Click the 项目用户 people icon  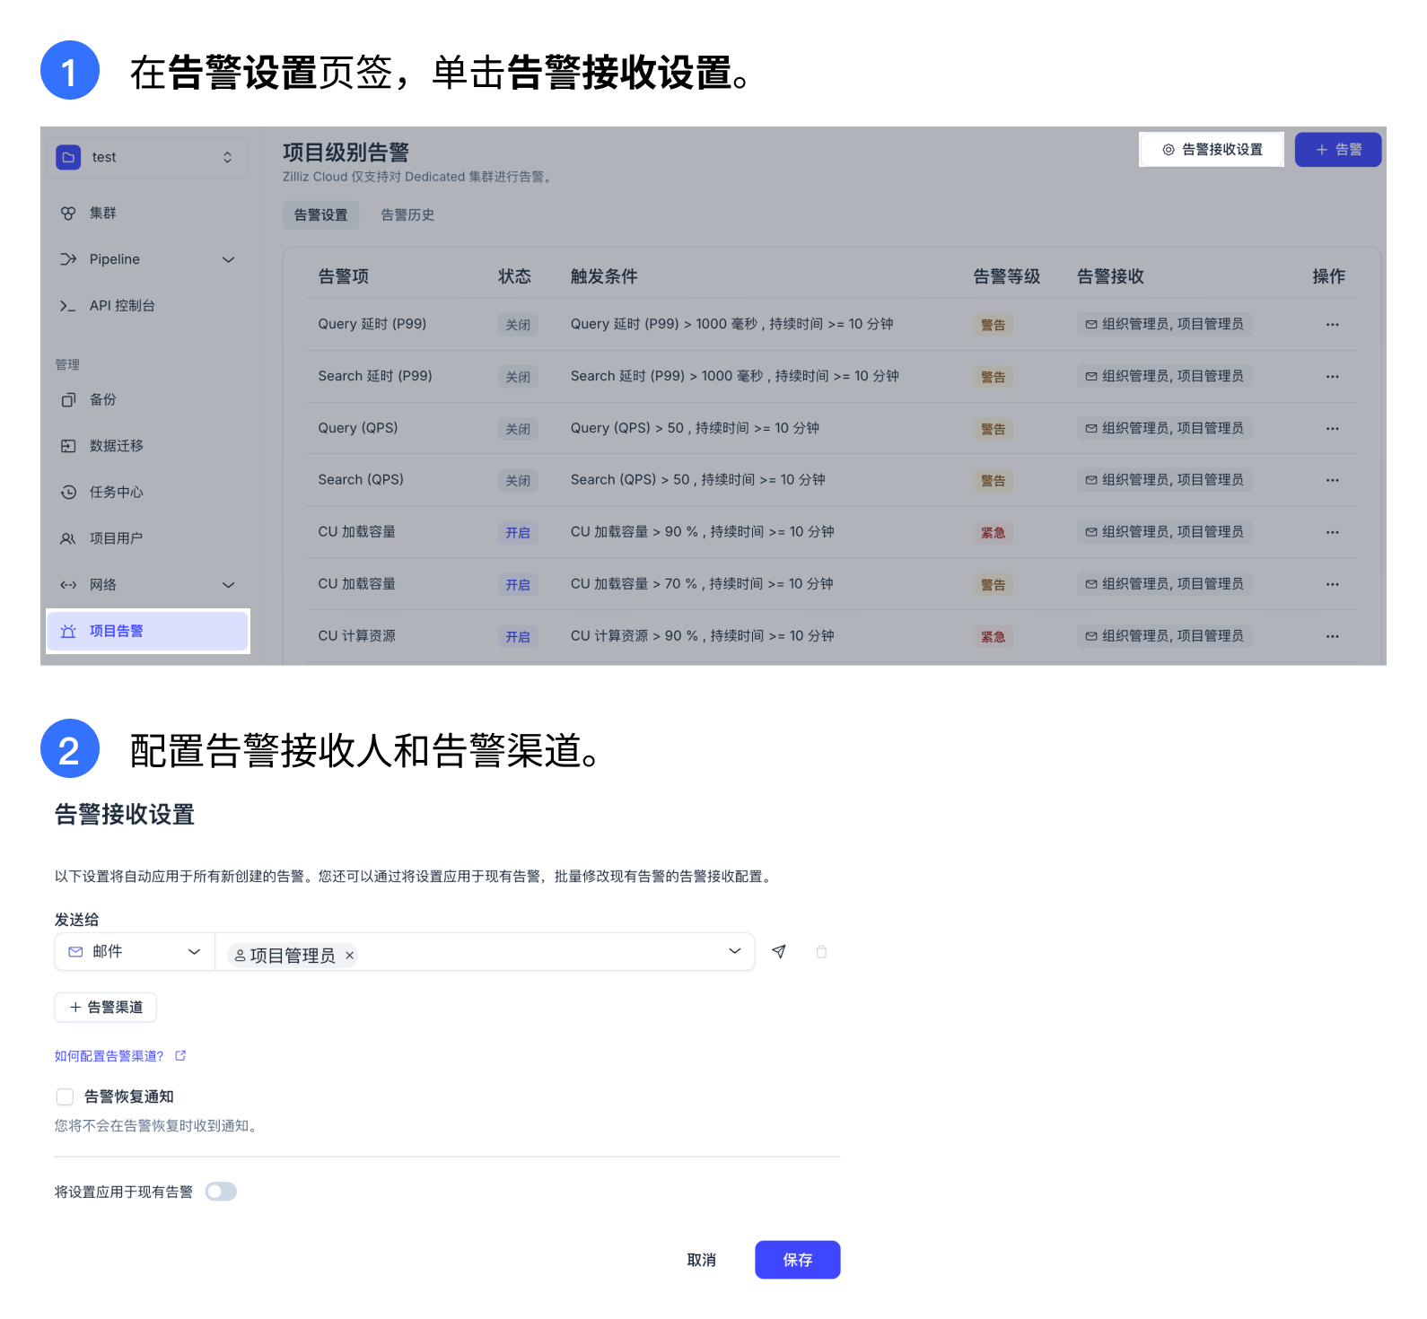tap(68, 538)
